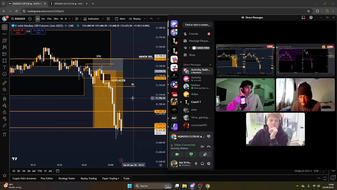Screen dimensions: 337x190
Task: Open the Fibonacci retracement tools
Action: tap(4, 40)
